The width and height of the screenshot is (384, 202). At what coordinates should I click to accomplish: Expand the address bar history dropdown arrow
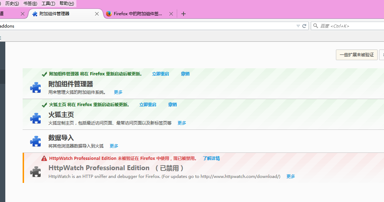tap(298, 26)
